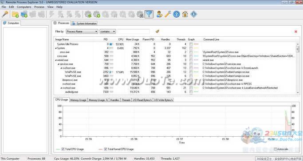
Task: Select the audiodg.exe process row
Action: (175, 92)
